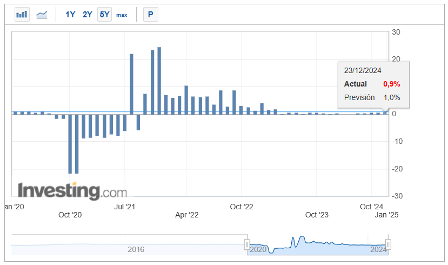
Task: Click the Investing.com watermark logo
Action: [72, 191]
